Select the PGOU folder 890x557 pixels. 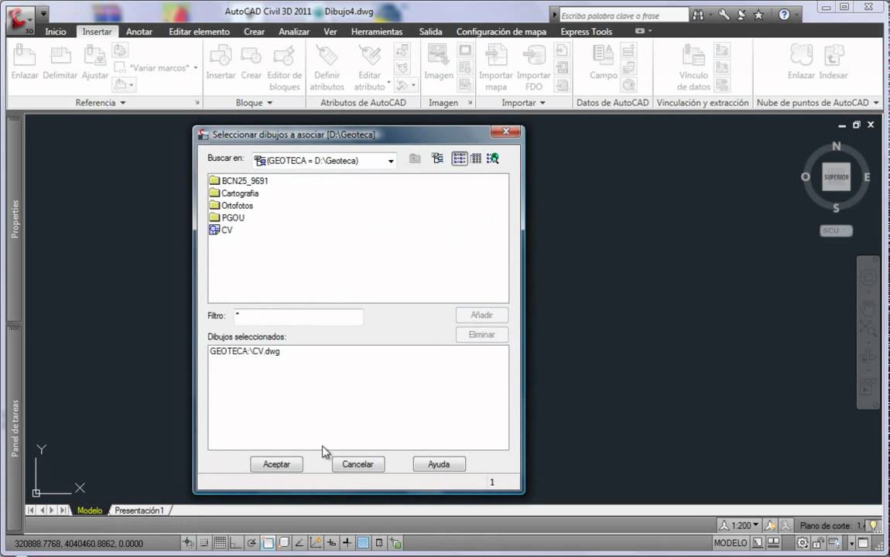pos(227,217)
